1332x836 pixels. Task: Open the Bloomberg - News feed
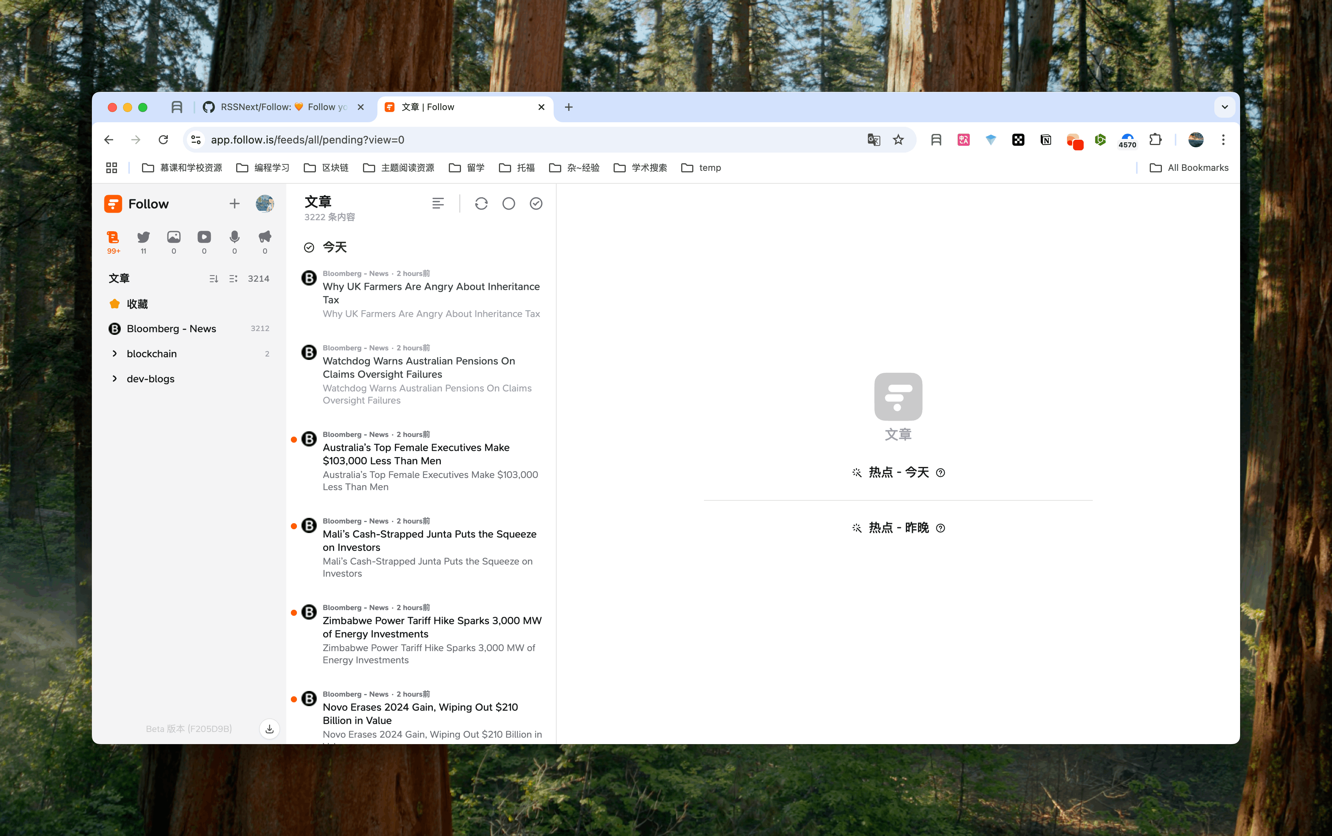click(189, 328)
